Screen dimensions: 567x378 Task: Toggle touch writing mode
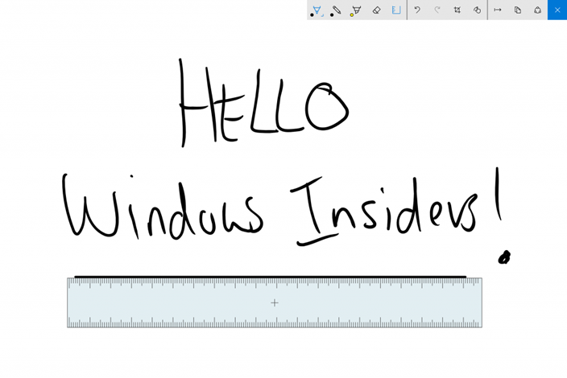477,10
